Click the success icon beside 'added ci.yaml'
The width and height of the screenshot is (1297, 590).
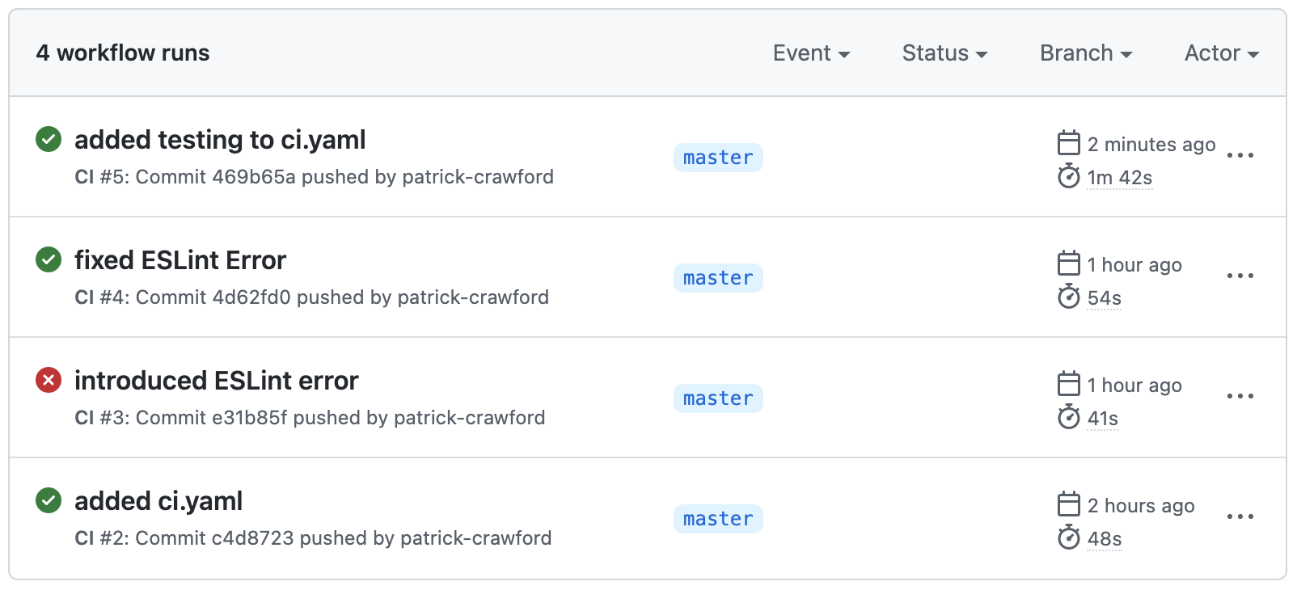49,501
